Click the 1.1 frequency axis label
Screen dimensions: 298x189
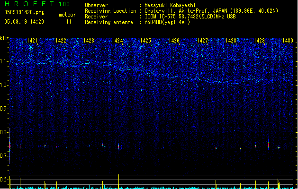[x=4, y=61]
